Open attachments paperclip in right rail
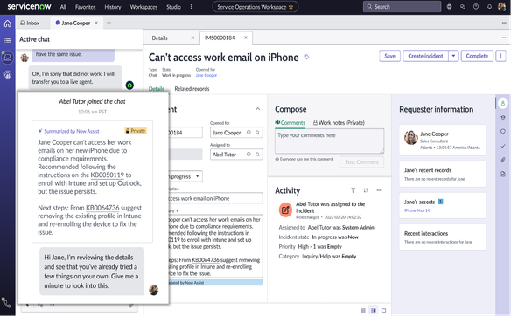This screenshot has height=316, width=511. pos(503,160)
